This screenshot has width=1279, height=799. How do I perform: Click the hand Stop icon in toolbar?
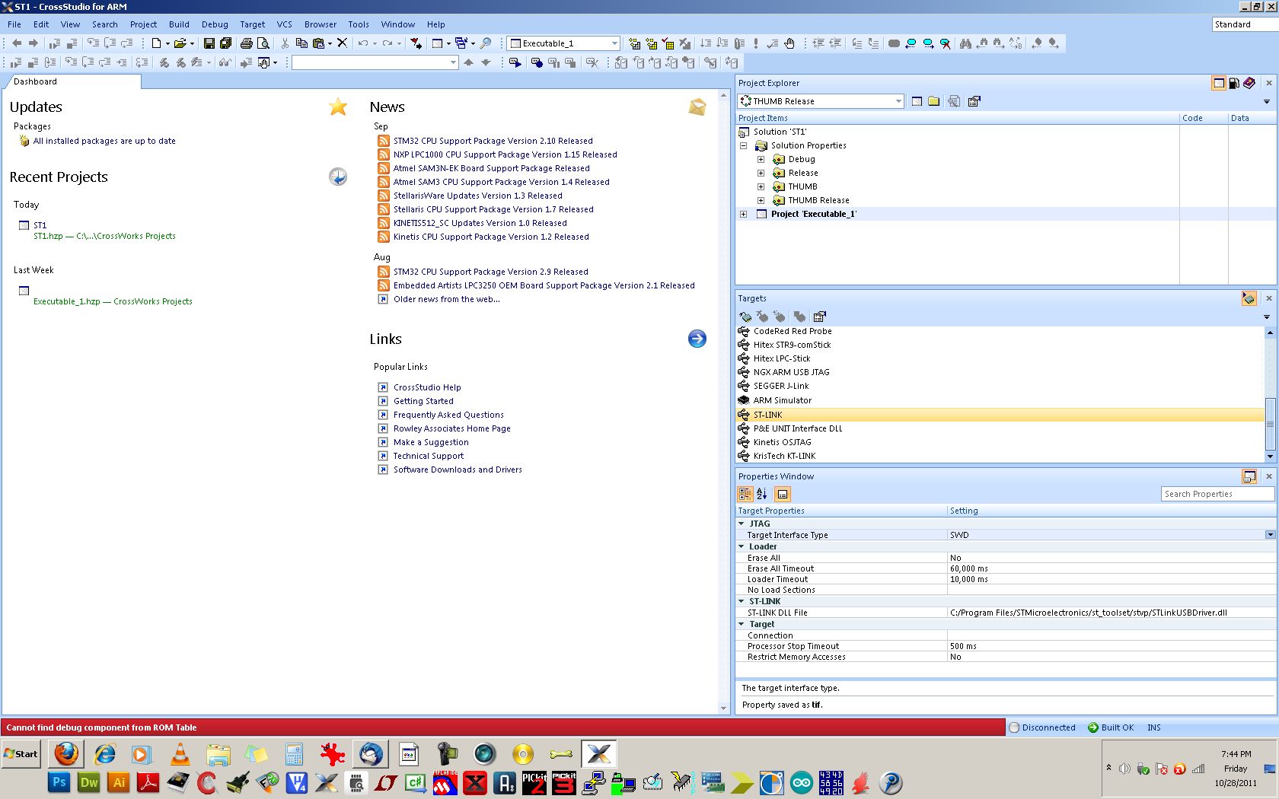point(789,43)
